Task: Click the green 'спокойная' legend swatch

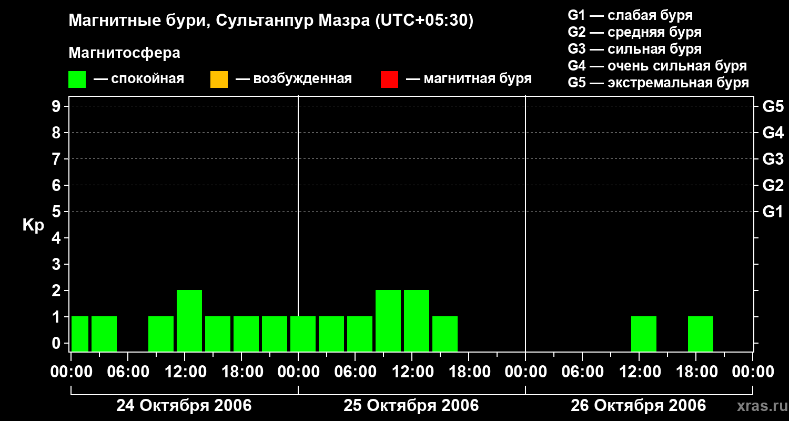Action: [x=77, y=79]
